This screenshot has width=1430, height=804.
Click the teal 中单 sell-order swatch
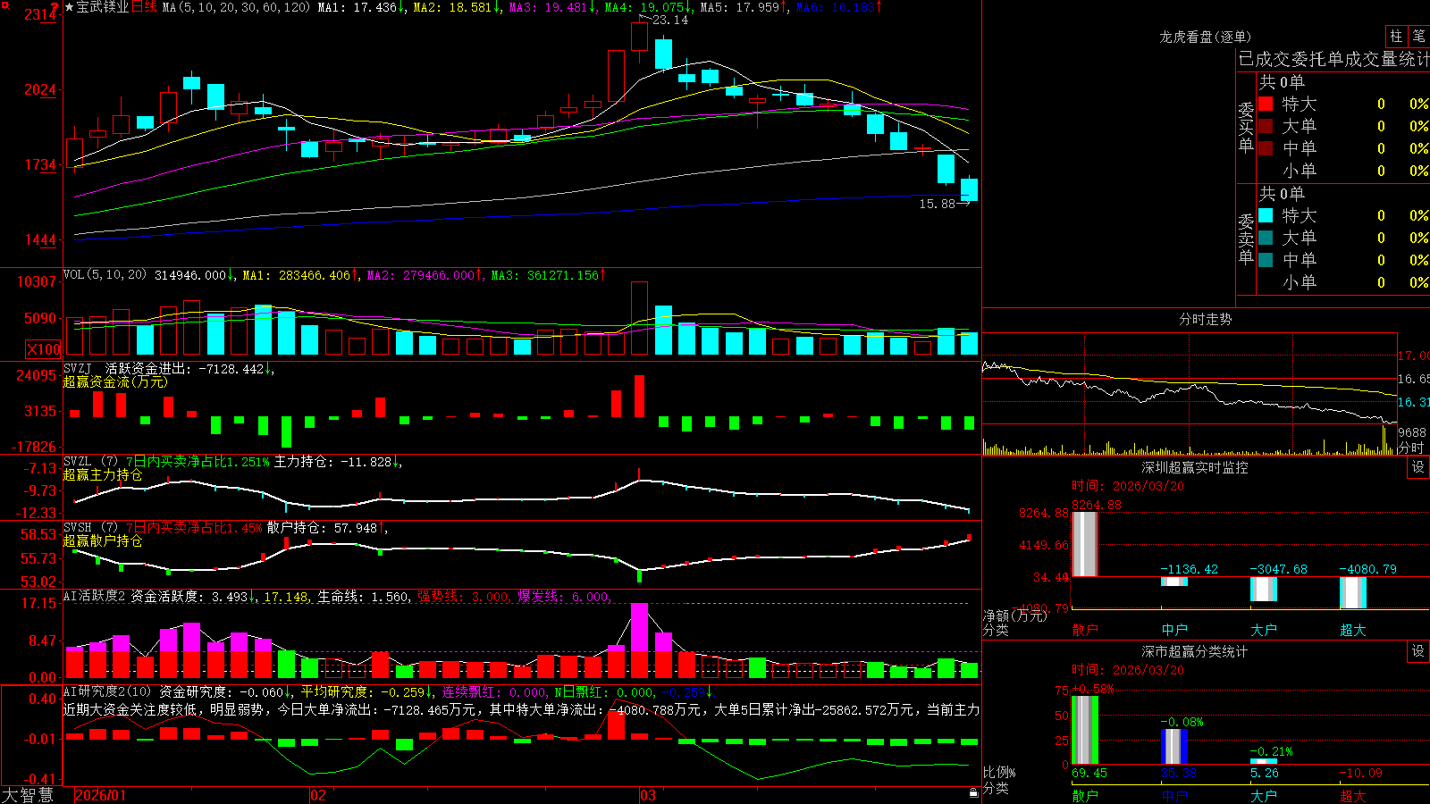pyautogui.click(x=1266, y=260)
